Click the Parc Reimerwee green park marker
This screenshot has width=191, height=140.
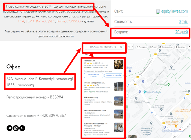coord(169,84)
